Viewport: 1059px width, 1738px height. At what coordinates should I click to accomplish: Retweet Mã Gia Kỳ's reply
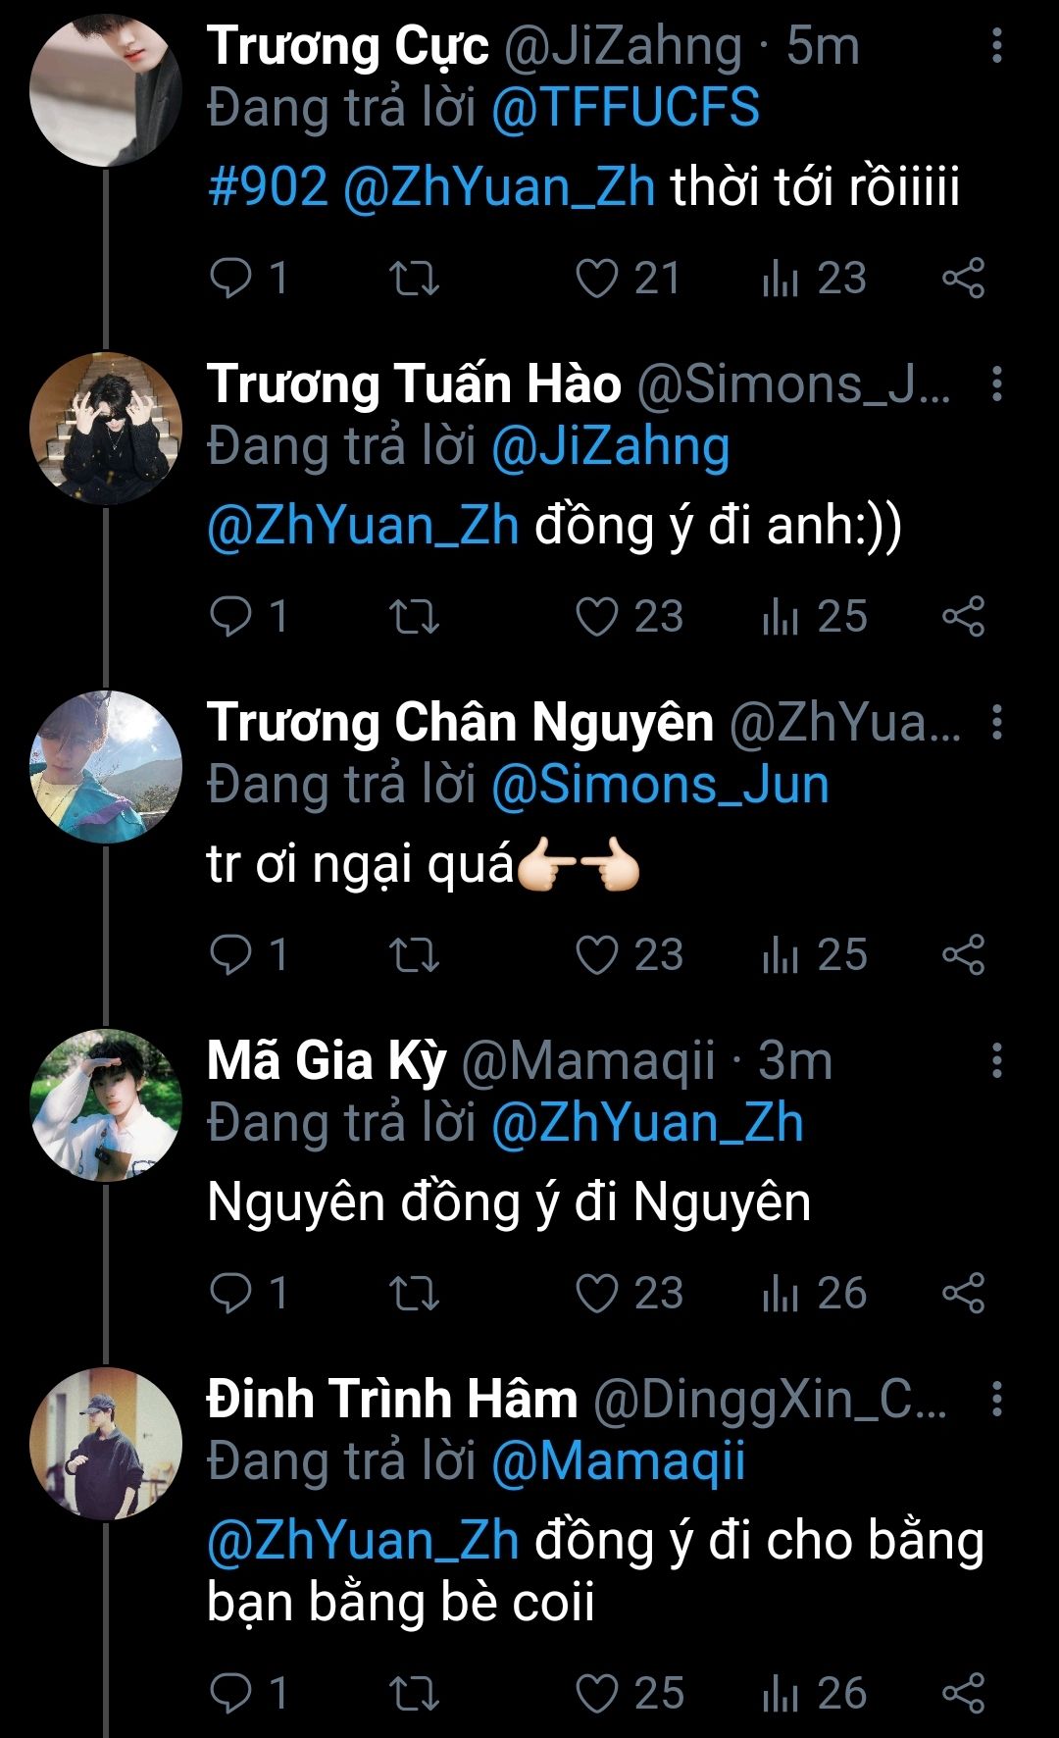(x=414, y=1294)
